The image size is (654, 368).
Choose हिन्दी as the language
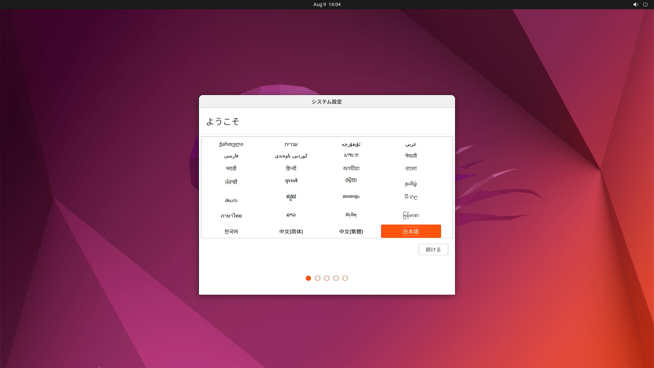(291, 168)
